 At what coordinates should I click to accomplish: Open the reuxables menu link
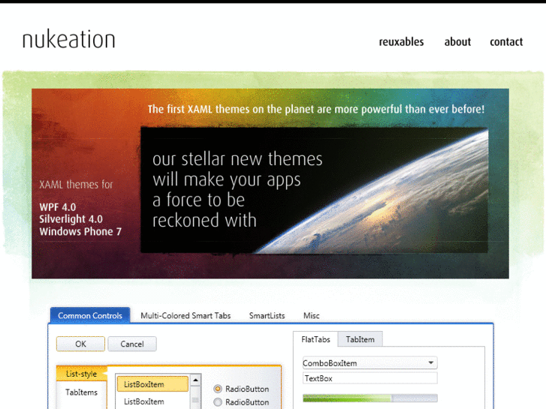tap(401, 42)
